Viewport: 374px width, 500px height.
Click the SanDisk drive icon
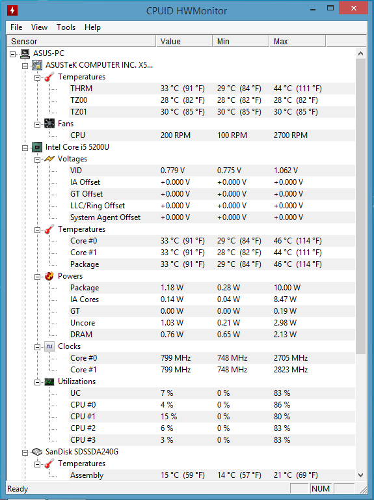click(37, 452)
